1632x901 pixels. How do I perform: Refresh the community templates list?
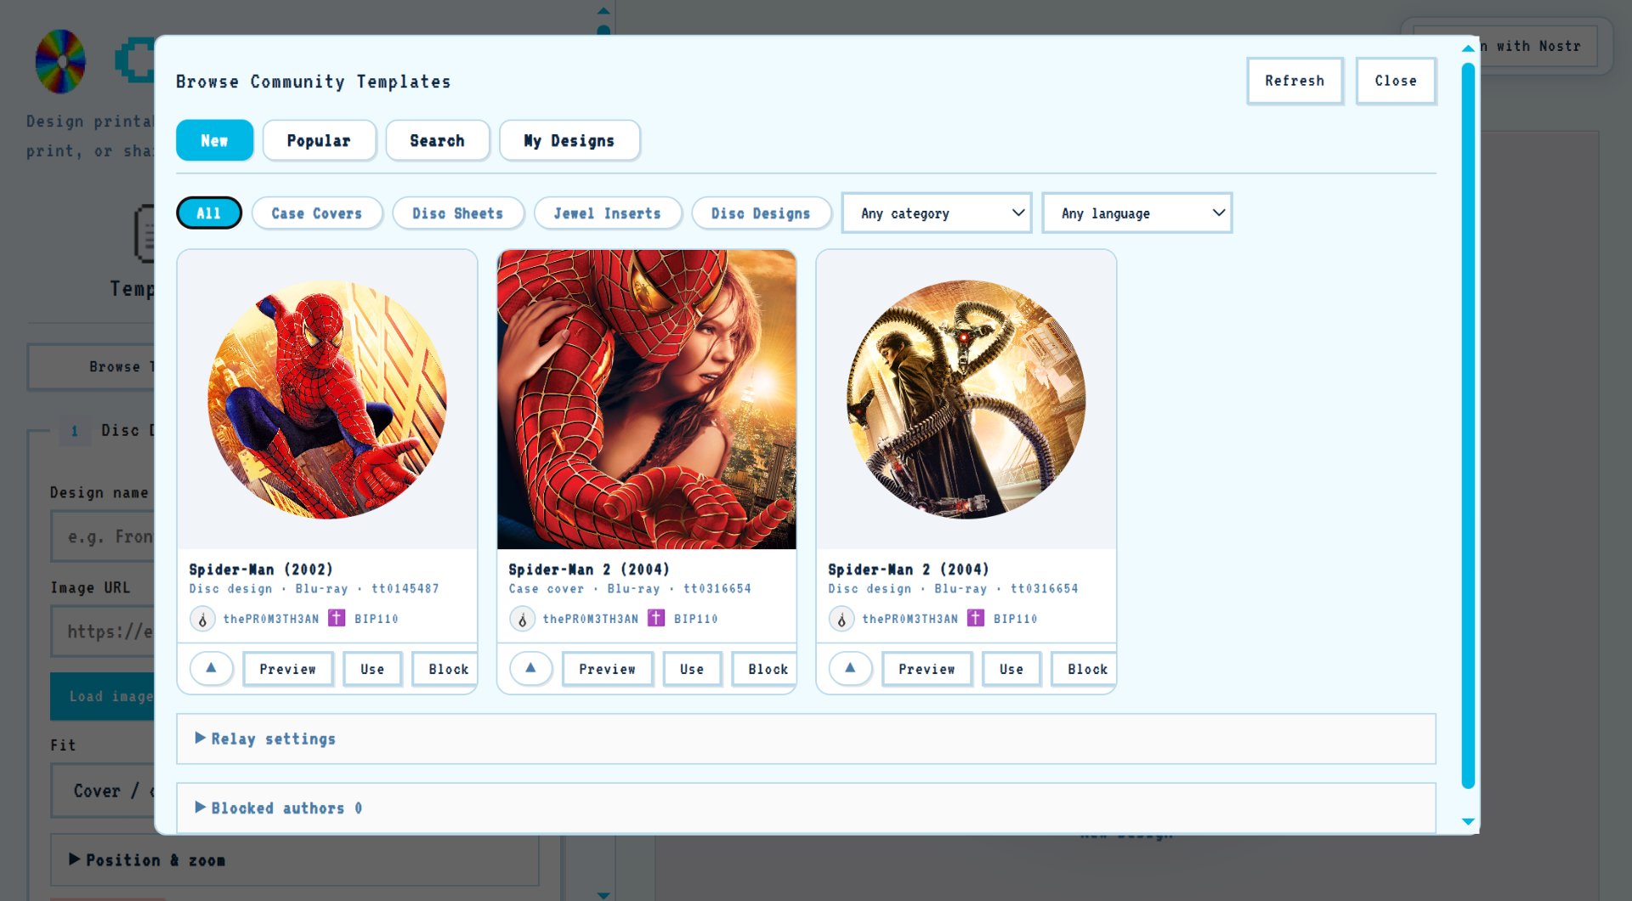click(x=1295, y=81)
